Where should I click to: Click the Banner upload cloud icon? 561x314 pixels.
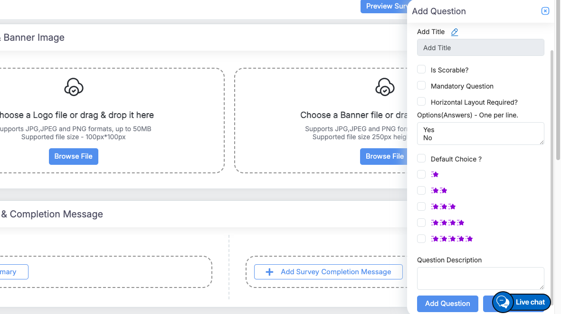(385, 88)
